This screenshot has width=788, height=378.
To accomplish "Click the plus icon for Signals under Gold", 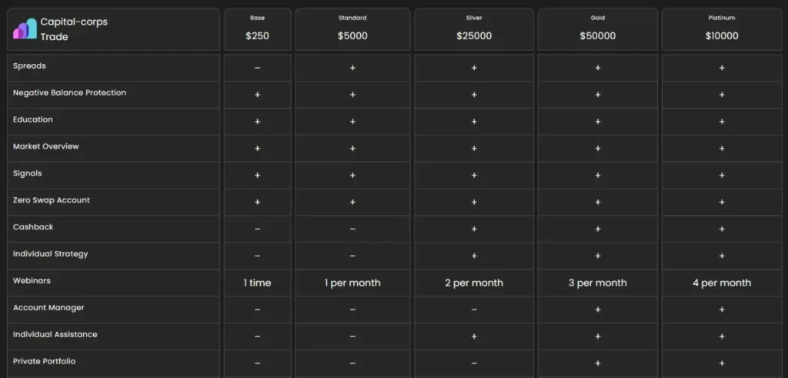I will pos(597,175).
